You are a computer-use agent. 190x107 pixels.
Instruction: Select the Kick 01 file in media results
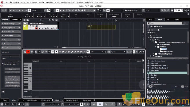point(167,73)
